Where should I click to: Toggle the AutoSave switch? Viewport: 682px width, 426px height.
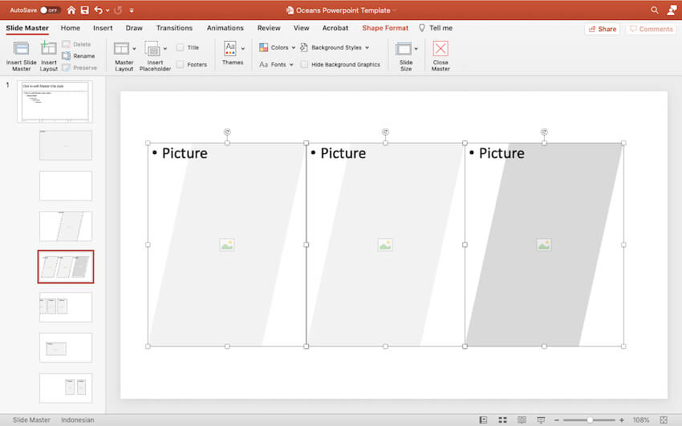(50, 10)
